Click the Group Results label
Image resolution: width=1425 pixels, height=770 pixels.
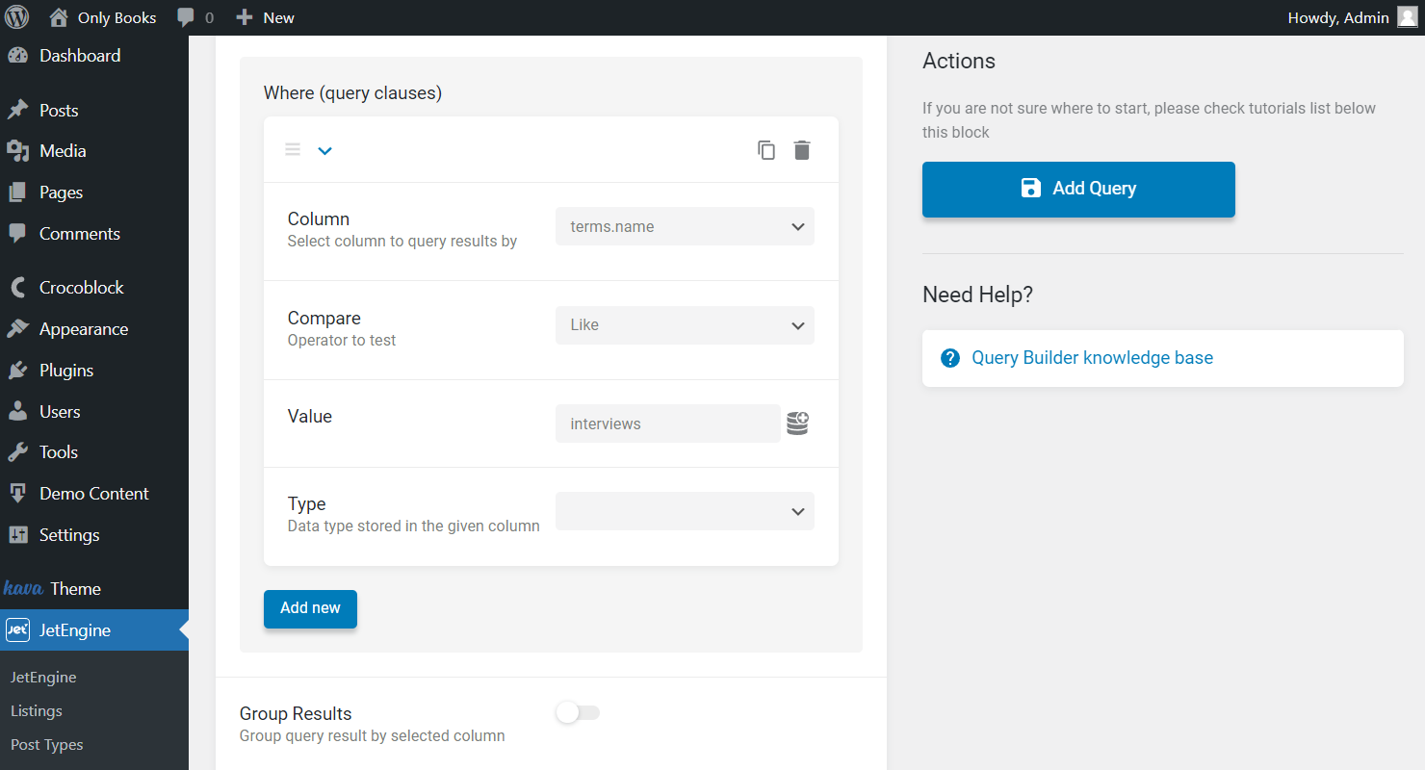(296, 714)
